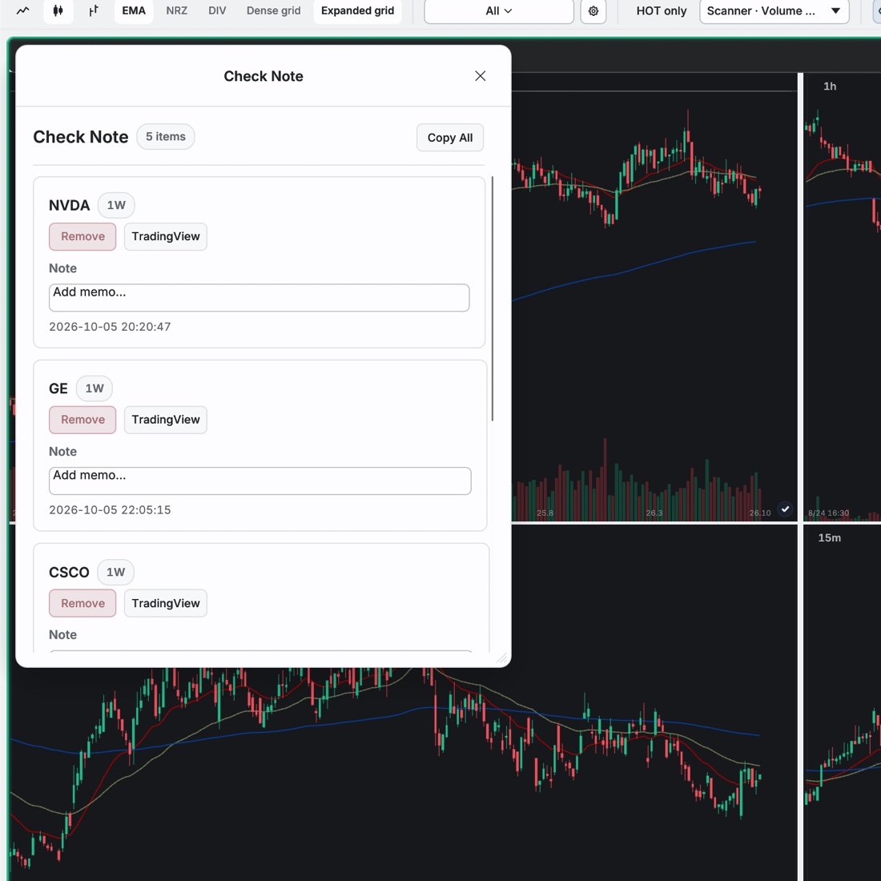Click the 2026-10-05 22:05:15 timestamp
Screen dimensions: 881x881
[111, 510]
